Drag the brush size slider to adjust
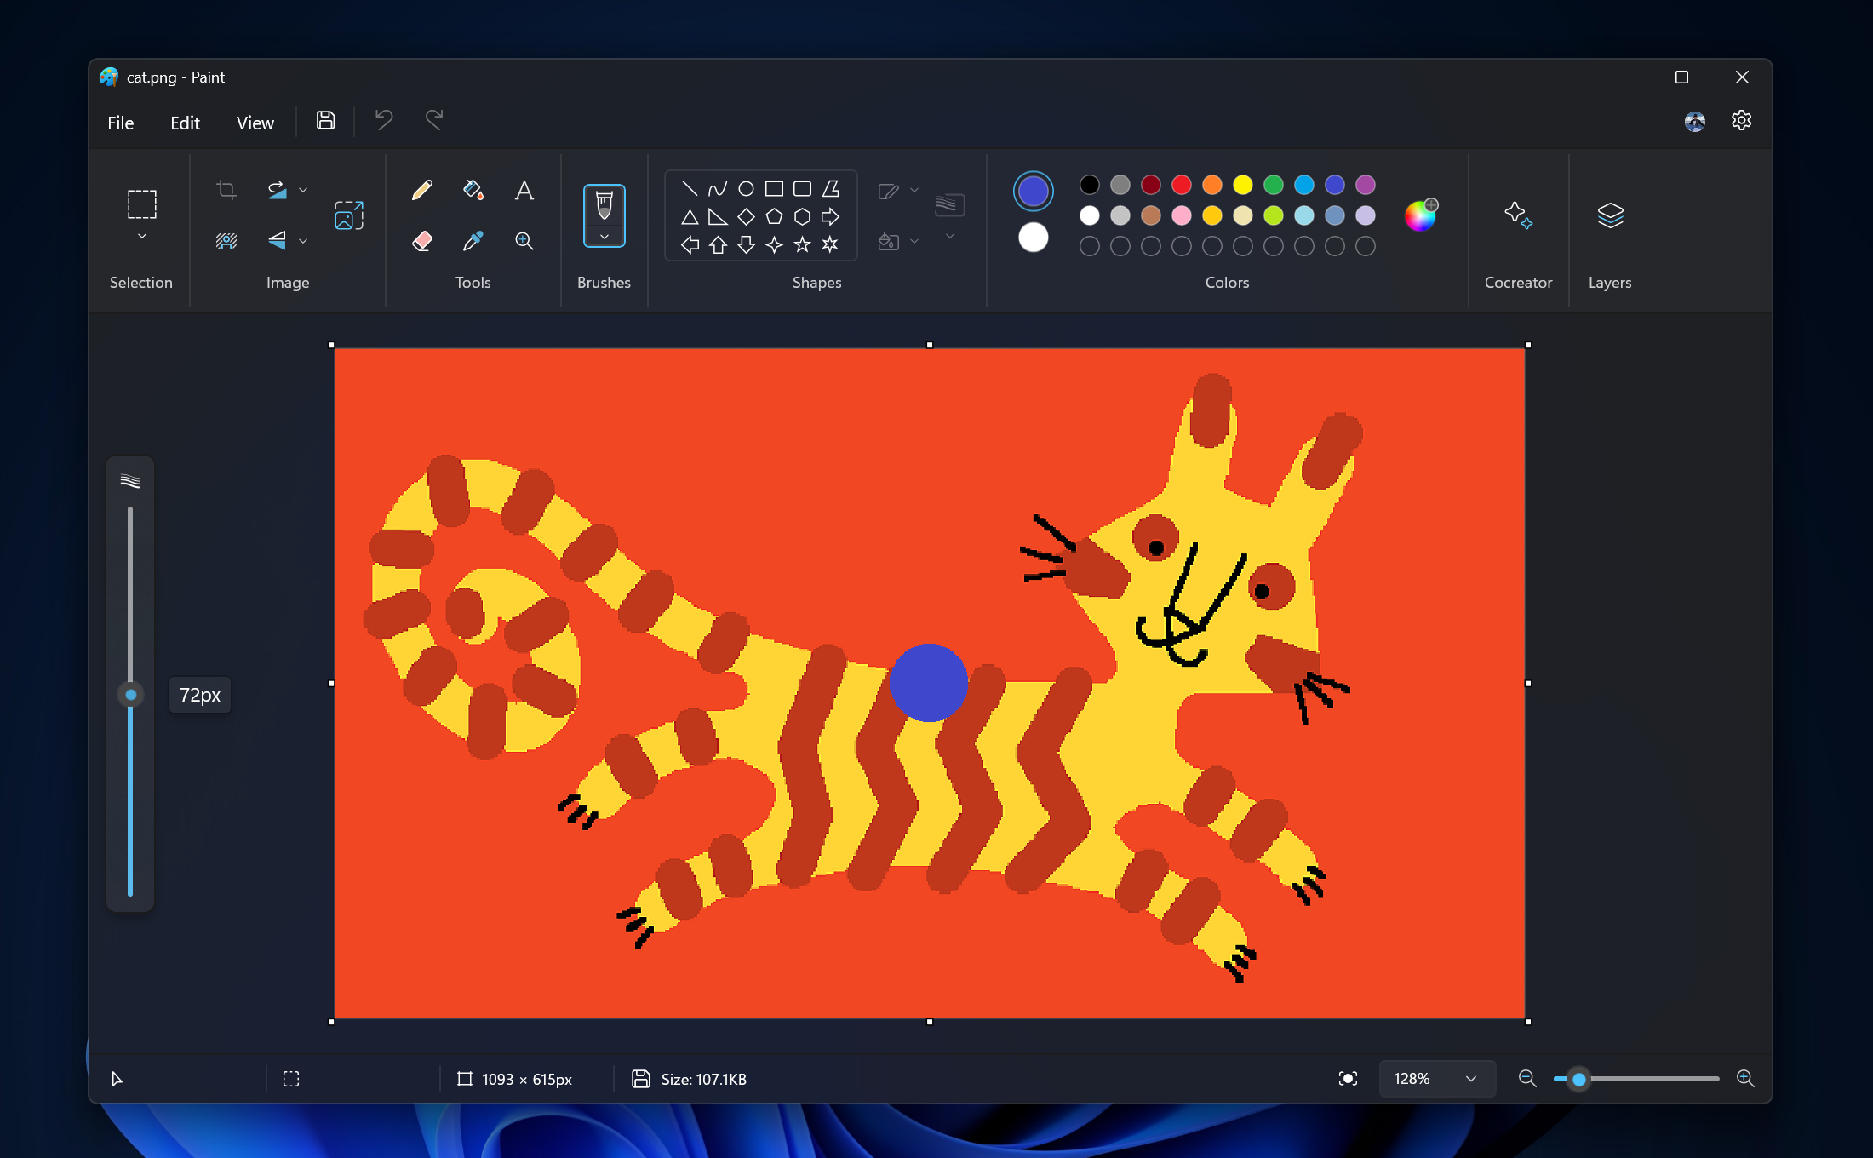Image resolution: width=1873 pixels, height=1158 pixels. point(129,693)
